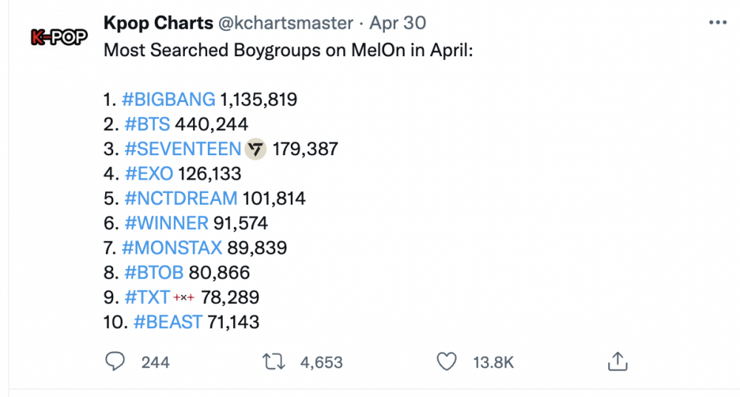
Task: Open the #BTS hashtag
Action: click(147, 124)
